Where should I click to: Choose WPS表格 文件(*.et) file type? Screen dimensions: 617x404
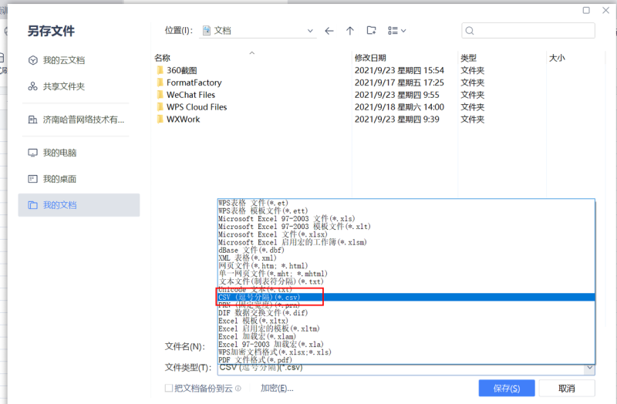[406, 203]
